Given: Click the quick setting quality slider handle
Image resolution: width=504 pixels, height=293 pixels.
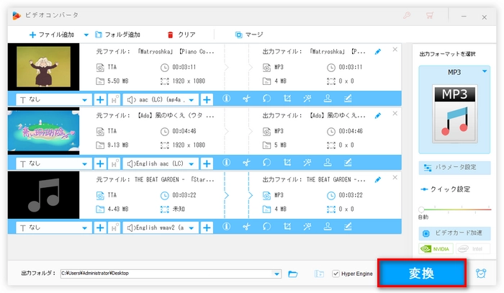Looking at the screenshot, I should [x=421, y=209].
